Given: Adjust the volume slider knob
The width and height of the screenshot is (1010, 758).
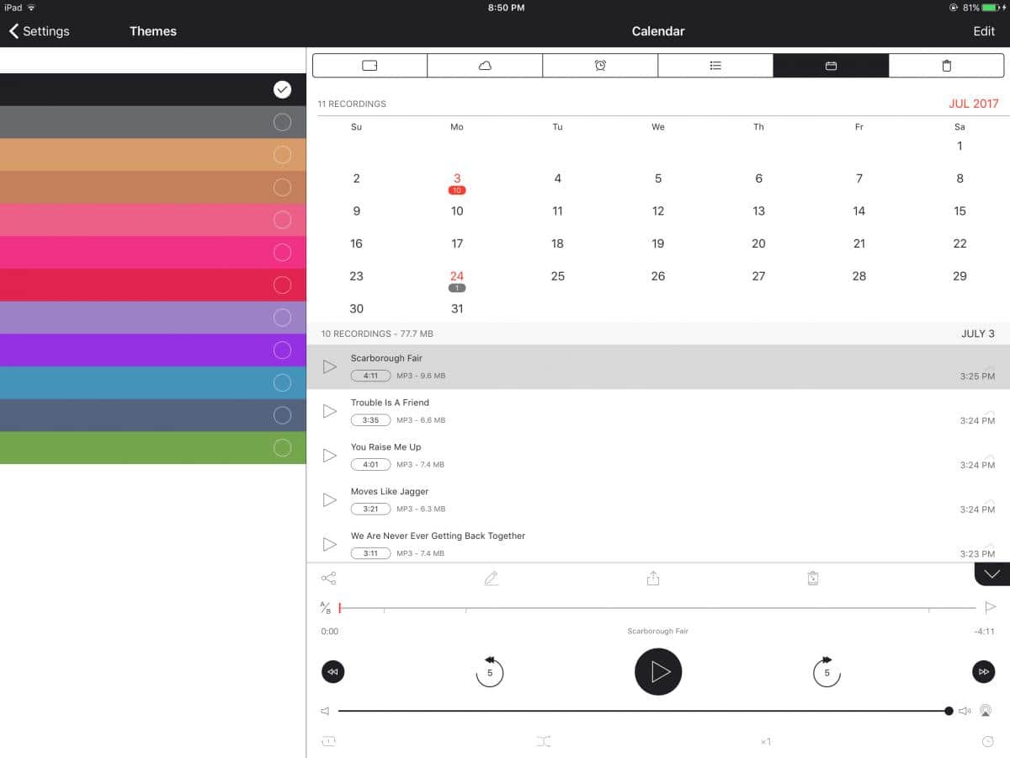Looking at the screenshot, I should pos(949,711).
